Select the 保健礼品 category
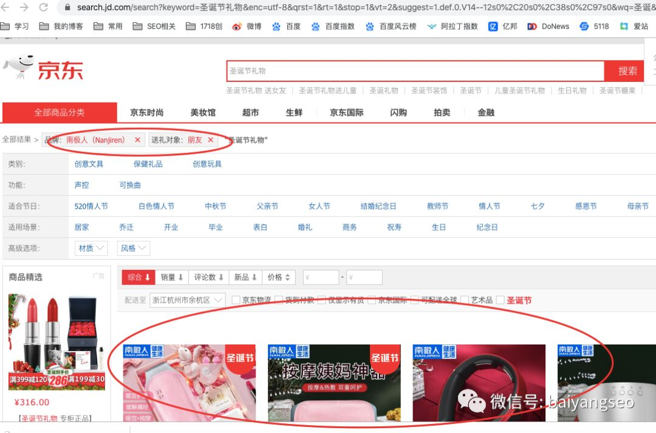The width and height of the screenshot is (656, 433). click(x=148, y=164)
